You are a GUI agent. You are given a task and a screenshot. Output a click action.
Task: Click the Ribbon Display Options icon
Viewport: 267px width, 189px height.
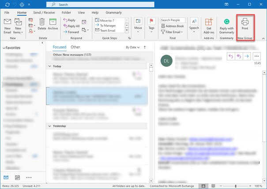226,4
